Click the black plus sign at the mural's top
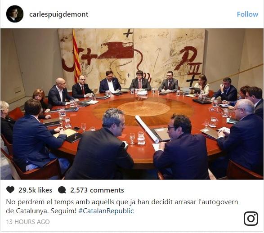The image size is (264, 233). click(x=128, y=33)
